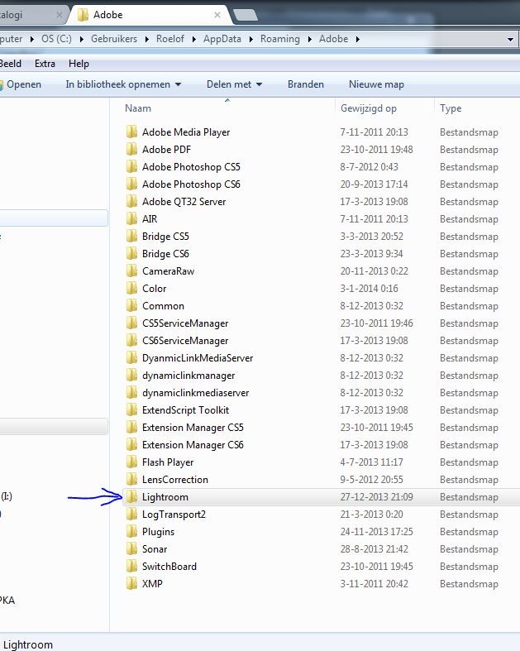
Task: Go to OS (C:) in the address path
Action: click(56, 39)
